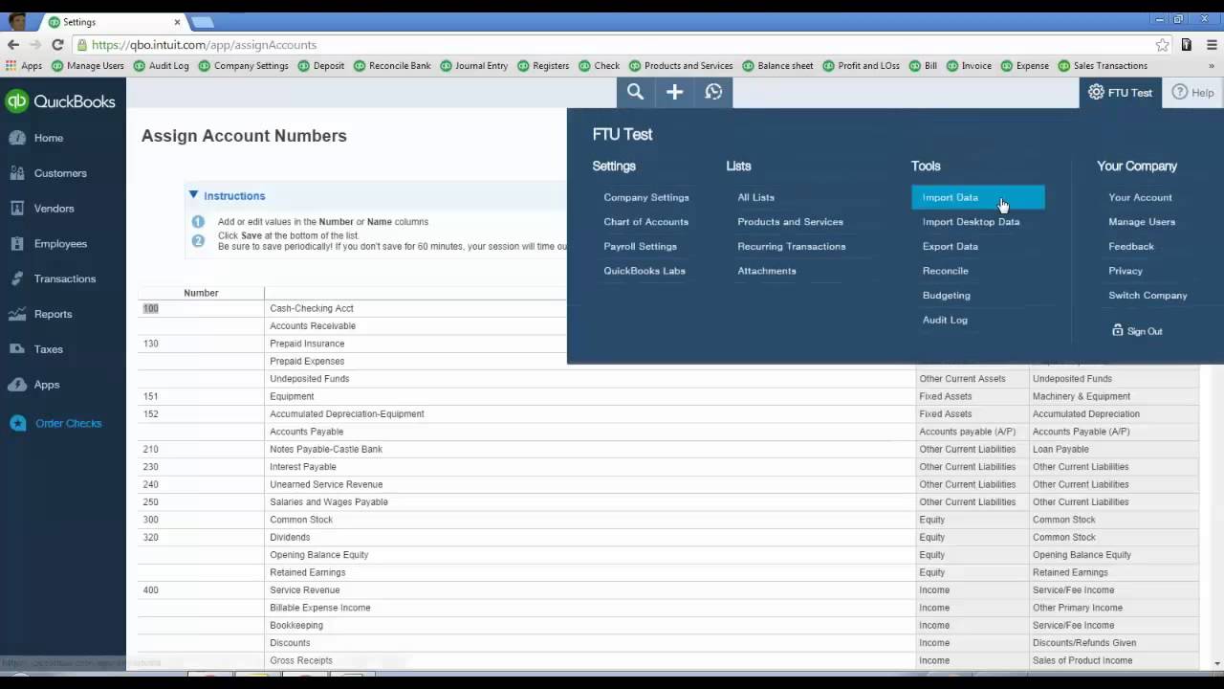The height and width of the screenshot is (689, 1224).
Task: Open Chart of Accounts
Action: [x=645, y=222]
